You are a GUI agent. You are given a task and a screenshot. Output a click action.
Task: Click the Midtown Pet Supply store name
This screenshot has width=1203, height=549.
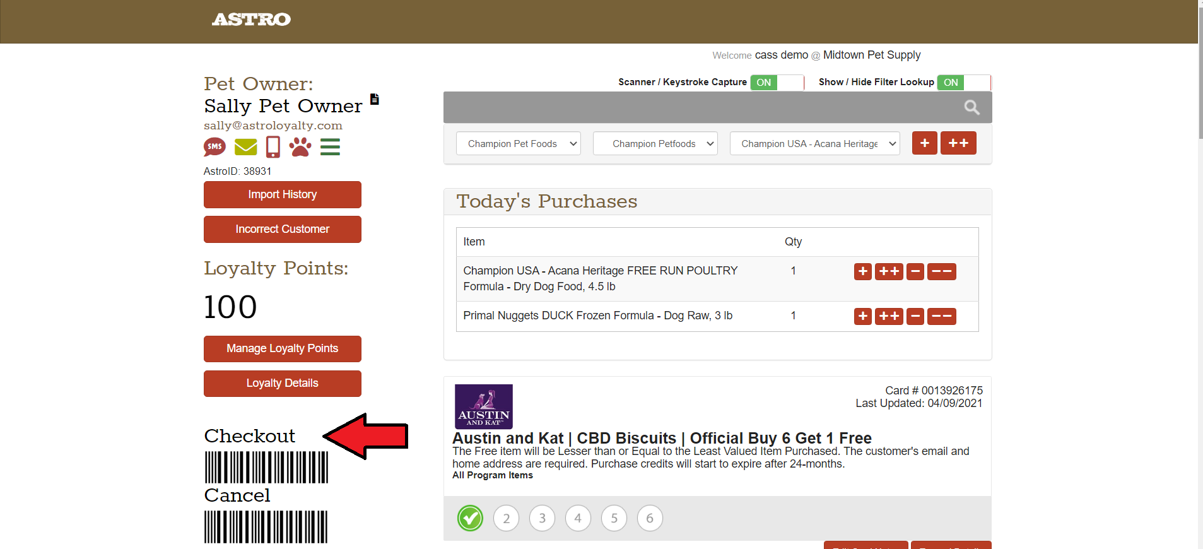coord(872,55)
